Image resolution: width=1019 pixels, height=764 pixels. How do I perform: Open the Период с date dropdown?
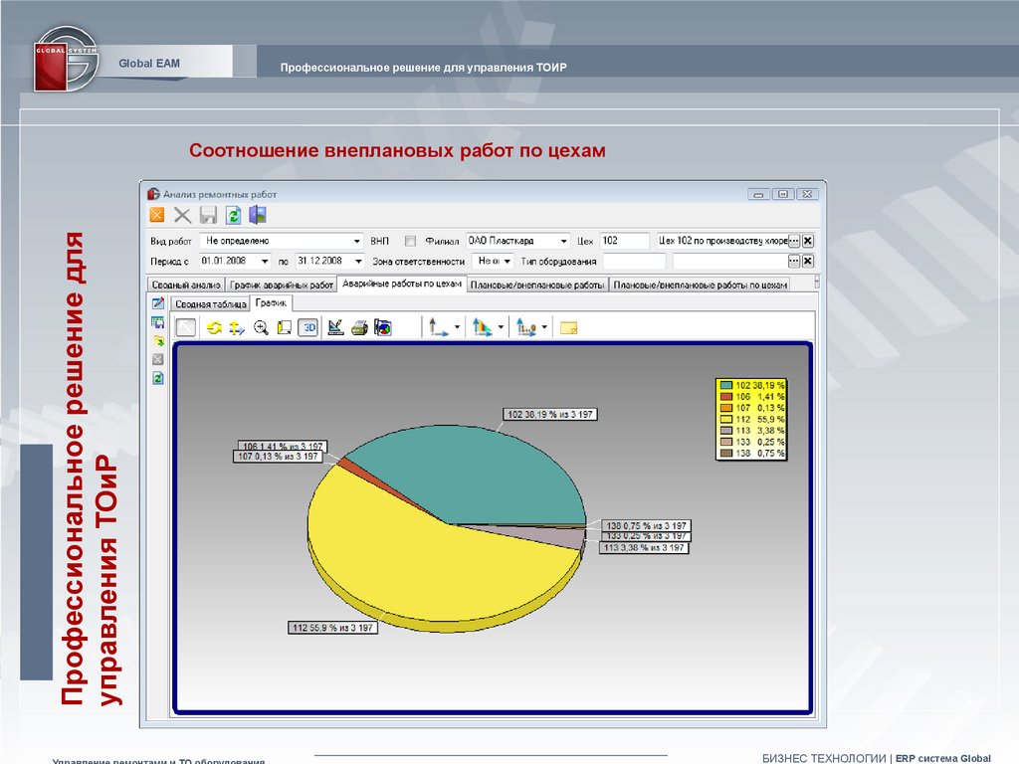265,262
